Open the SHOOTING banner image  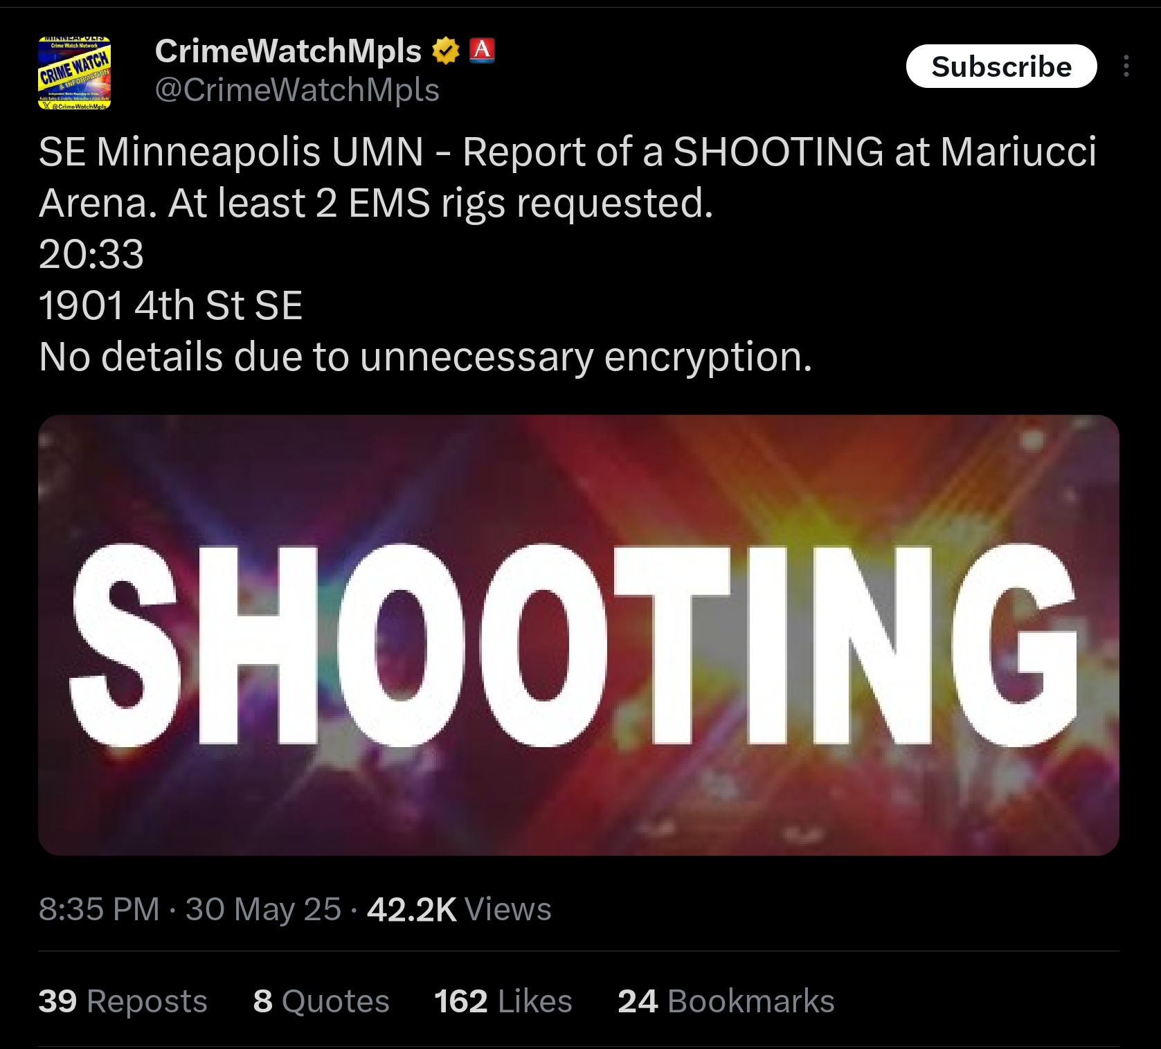pos(579,635)
